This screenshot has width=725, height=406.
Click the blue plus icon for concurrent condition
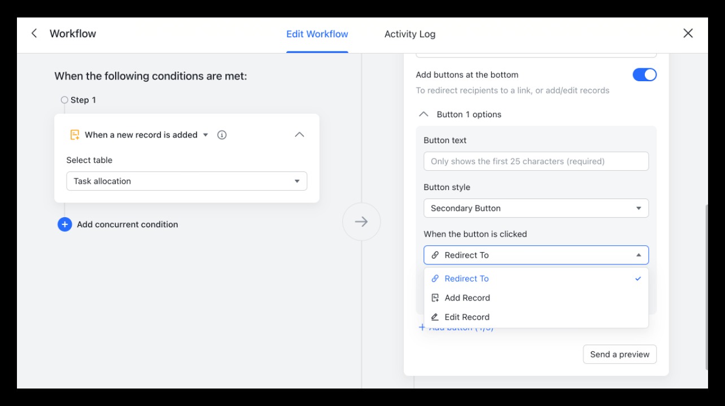65,224
